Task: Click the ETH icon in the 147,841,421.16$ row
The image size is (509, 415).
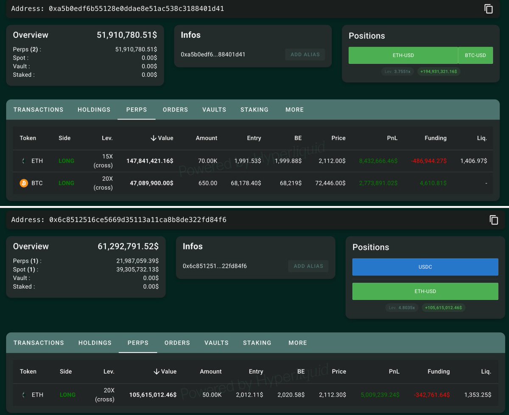Action: (x=24, y=161)
